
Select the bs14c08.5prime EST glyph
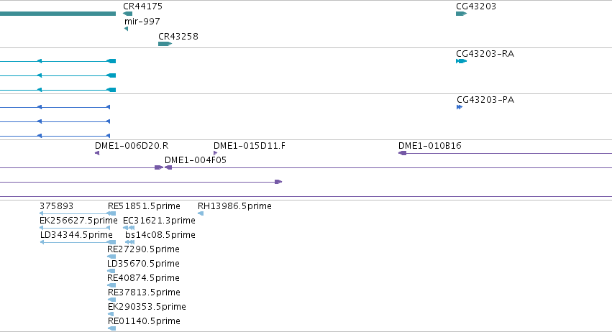point(129,242)
